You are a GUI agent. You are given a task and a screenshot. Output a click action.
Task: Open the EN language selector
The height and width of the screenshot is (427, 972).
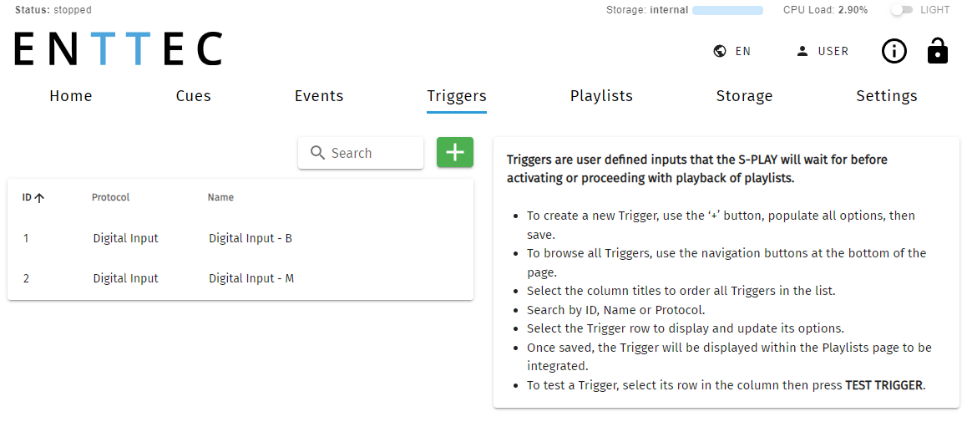(732, 52)
